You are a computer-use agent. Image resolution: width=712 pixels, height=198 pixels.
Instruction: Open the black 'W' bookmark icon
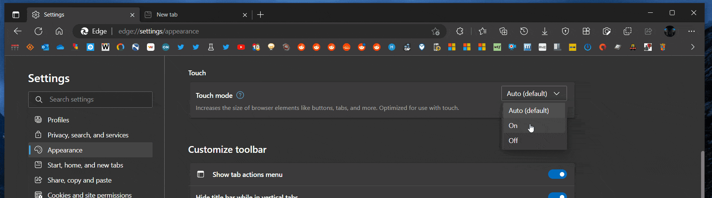pyautogui.click(x=105, y=47)
